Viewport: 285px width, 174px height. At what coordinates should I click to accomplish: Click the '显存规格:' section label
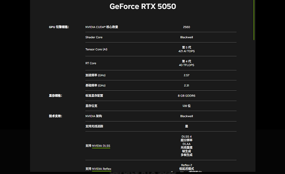click(x=56, y=96)
